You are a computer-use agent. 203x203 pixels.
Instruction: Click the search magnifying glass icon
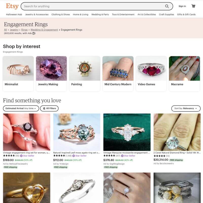pyautogui.click(x=167, y=6)
